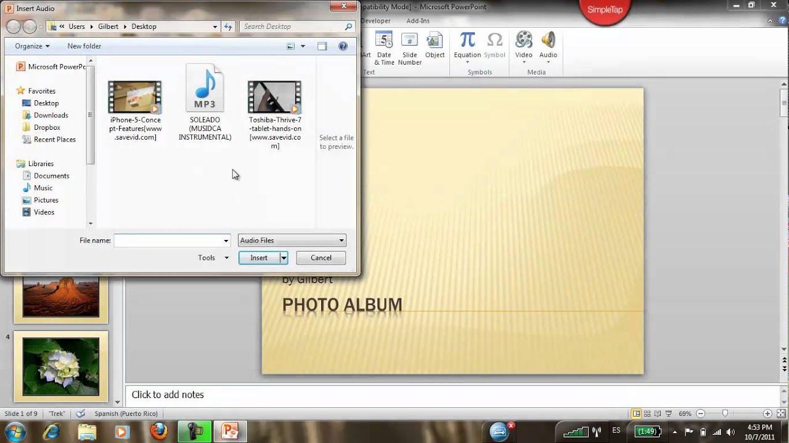Open Windows Start menu

(14, 431)
